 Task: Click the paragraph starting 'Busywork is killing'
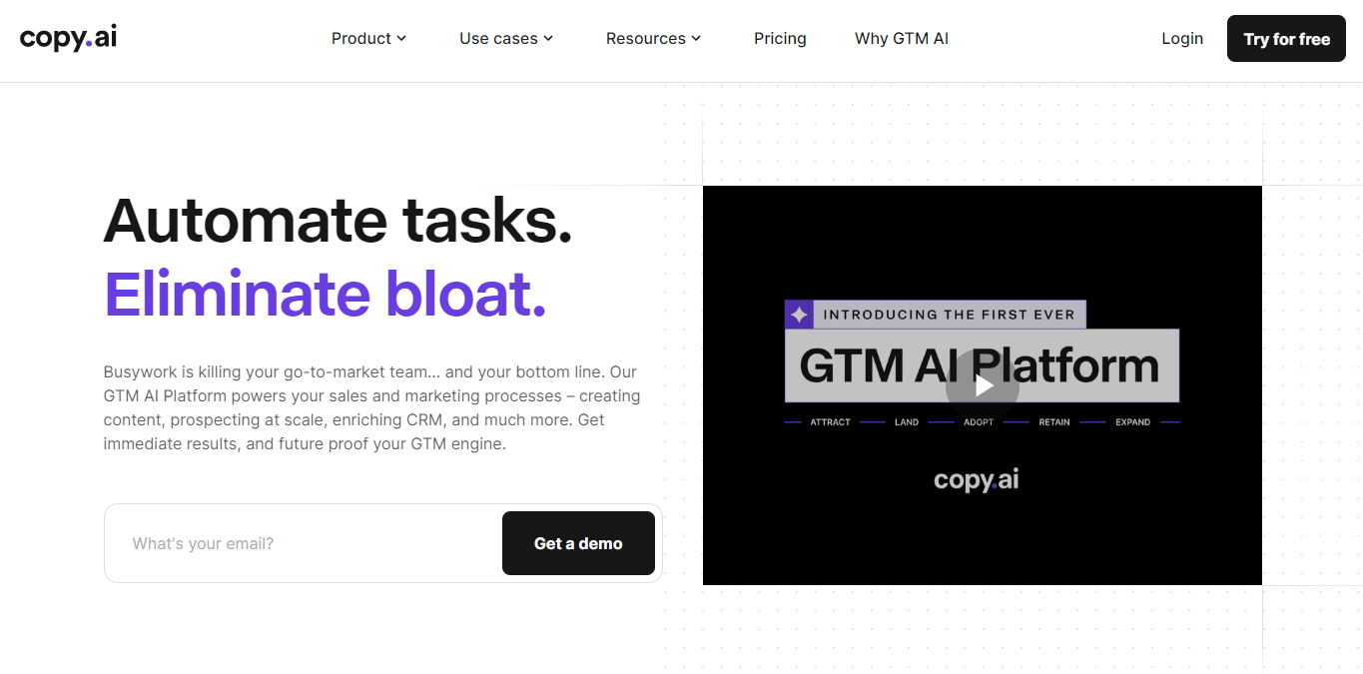(372, 407)
